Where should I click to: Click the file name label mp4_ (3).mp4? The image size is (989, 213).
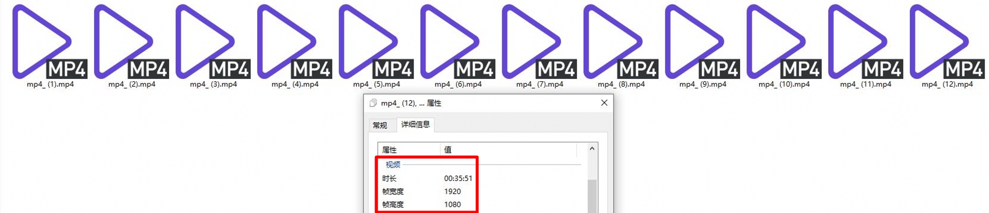coord(213,84)
